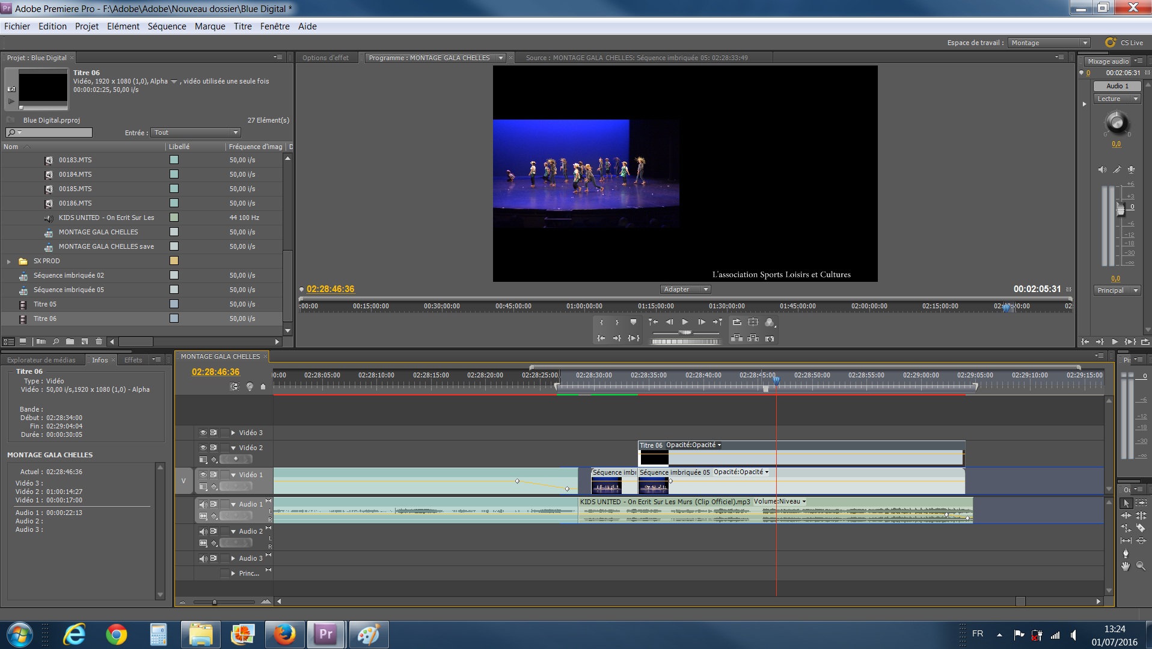This screenshot has width=1152, height=649.
Task: Expand the SX PROD bin
Action: [9, 261]
